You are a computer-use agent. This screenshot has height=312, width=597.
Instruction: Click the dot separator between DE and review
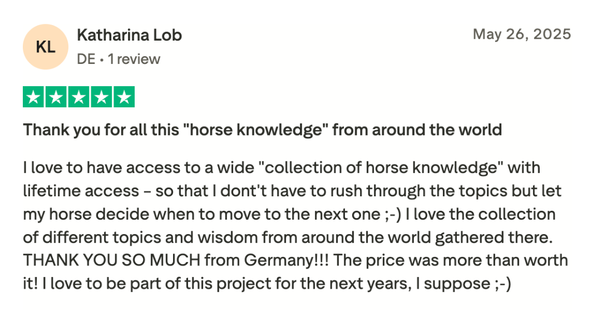102,60
